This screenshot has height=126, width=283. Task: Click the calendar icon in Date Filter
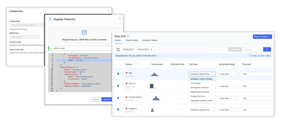151,49
